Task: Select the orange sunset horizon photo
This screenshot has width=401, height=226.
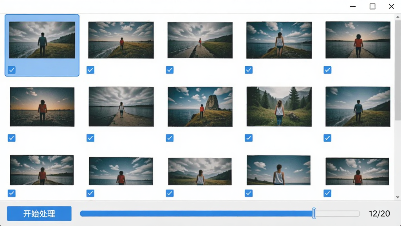Action: (x=42, y=107)
